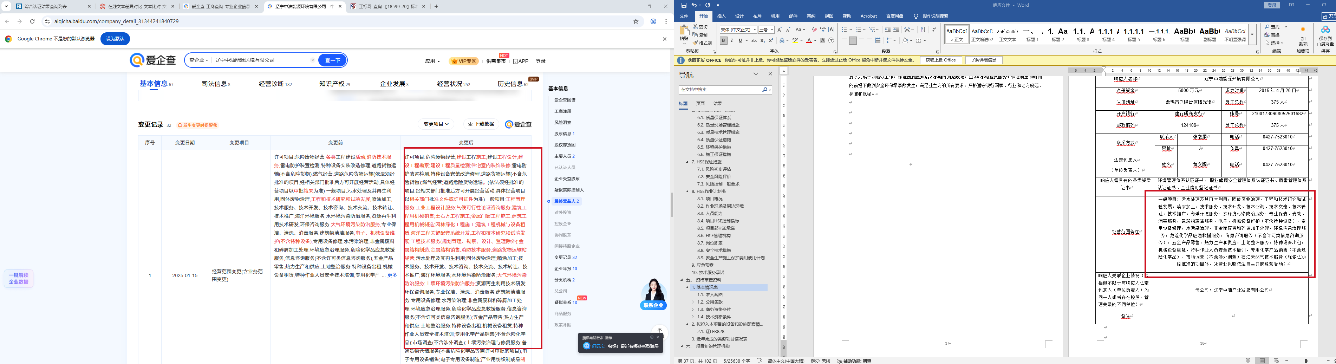Toggle Bold formatting in Word

pos(723,40)
